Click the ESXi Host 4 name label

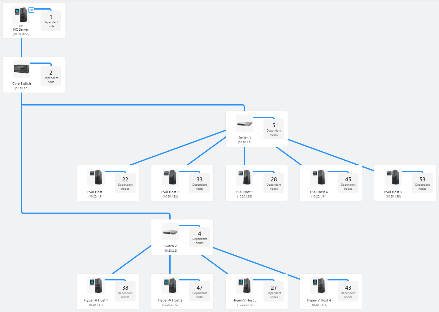coord(319,192)
